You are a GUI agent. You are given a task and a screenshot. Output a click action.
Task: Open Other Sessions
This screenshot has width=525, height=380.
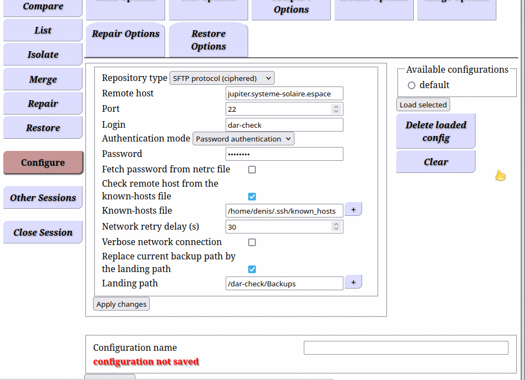pyautogui.click(x=43, y=198)
